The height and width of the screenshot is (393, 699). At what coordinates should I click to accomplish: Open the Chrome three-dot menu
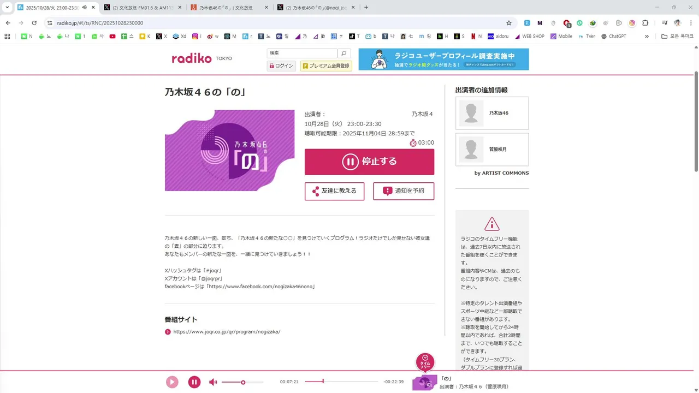[x=691, y=23]
